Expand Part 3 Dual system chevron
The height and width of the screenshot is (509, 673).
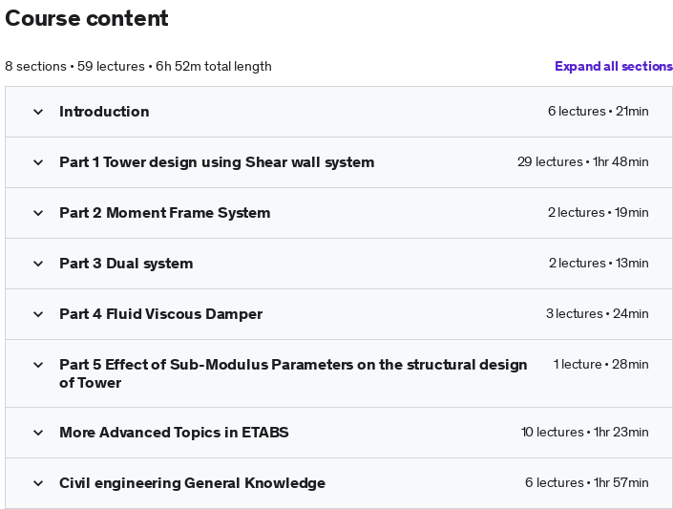coord(38,264)
